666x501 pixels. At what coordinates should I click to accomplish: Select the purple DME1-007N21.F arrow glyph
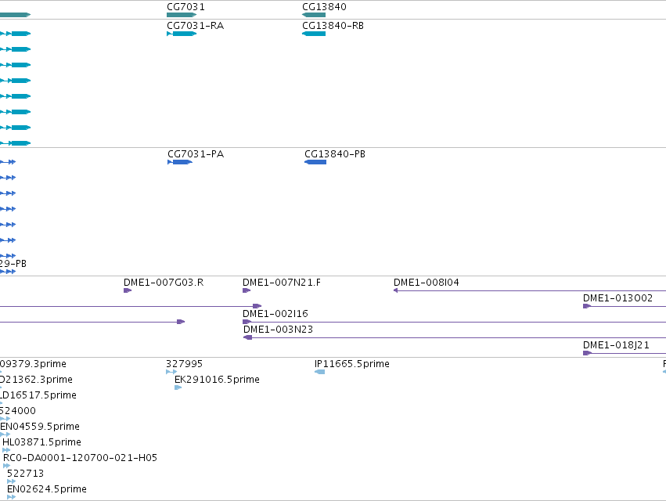pyautogui.click(x=247, y=290)
